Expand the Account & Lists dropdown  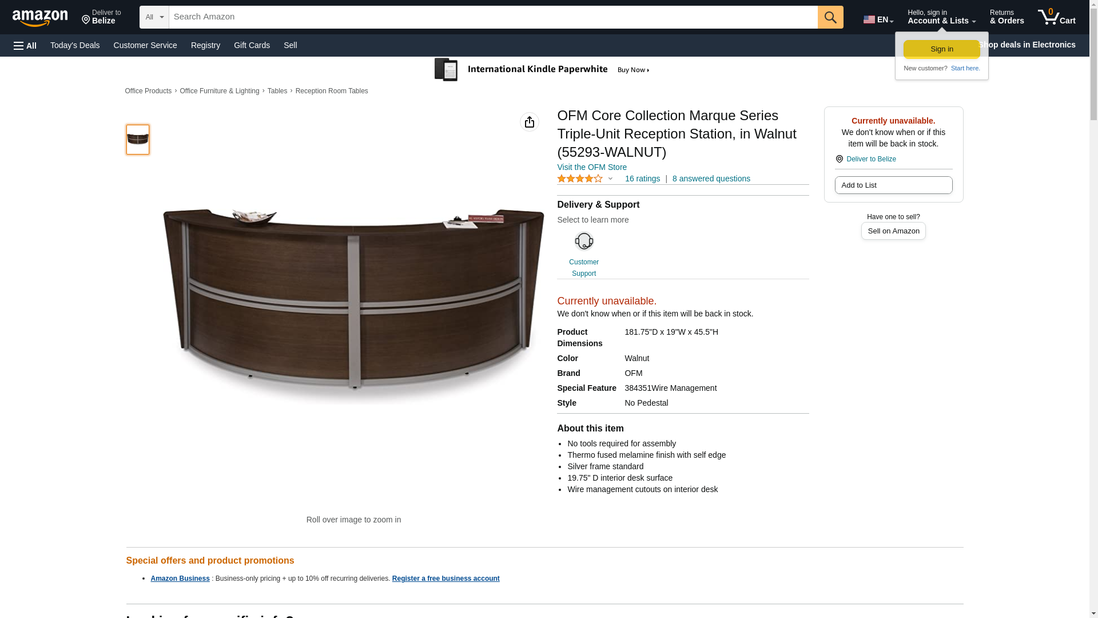pos(941,17)
